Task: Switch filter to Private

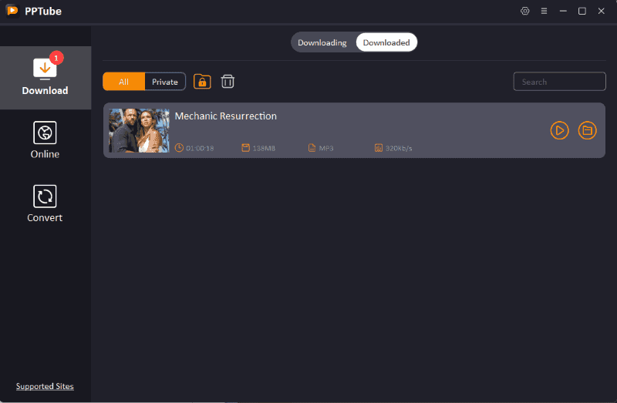Action: click(165, 82)
